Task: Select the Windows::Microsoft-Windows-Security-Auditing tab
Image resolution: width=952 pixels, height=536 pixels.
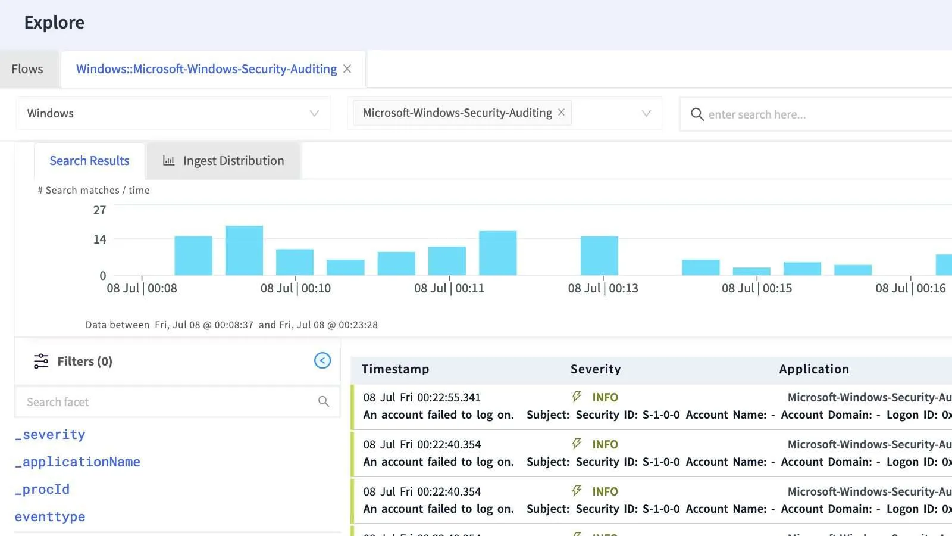Action: pyautogui.click(x=206, y=69)
